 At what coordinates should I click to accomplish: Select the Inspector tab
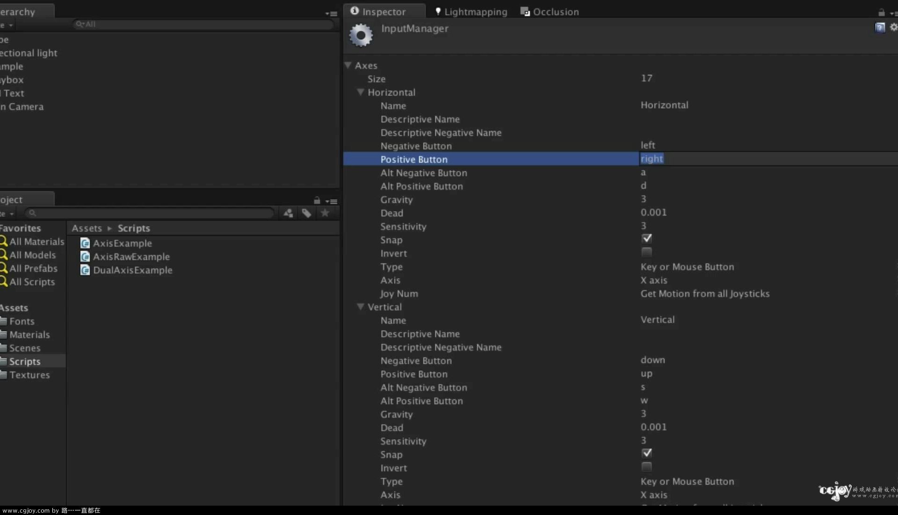(x=384, y=11)
